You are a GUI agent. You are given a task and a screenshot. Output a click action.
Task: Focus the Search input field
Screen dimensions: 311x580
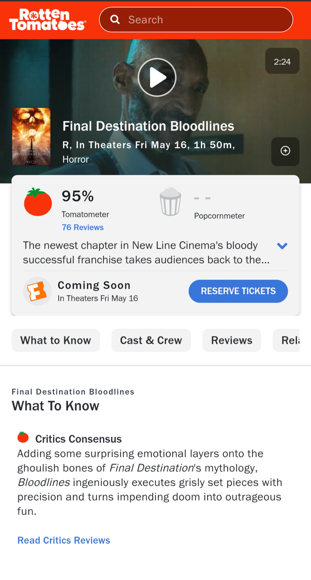point(203,20)
